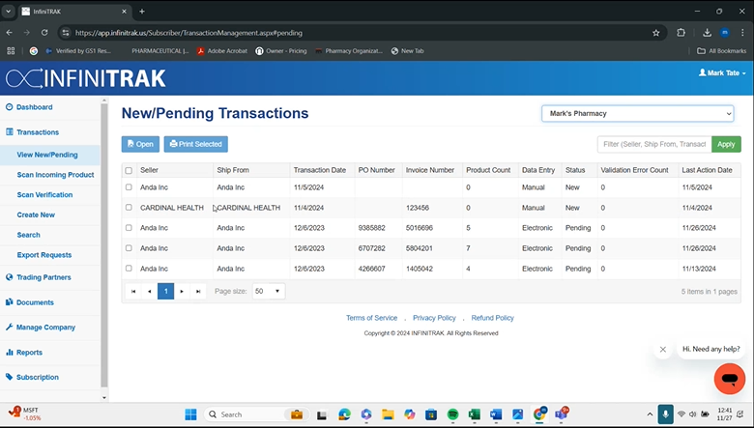Viewport: 754px width, 428px height.
Task: Click the InfiniTRAK logo
Action: 86,78
